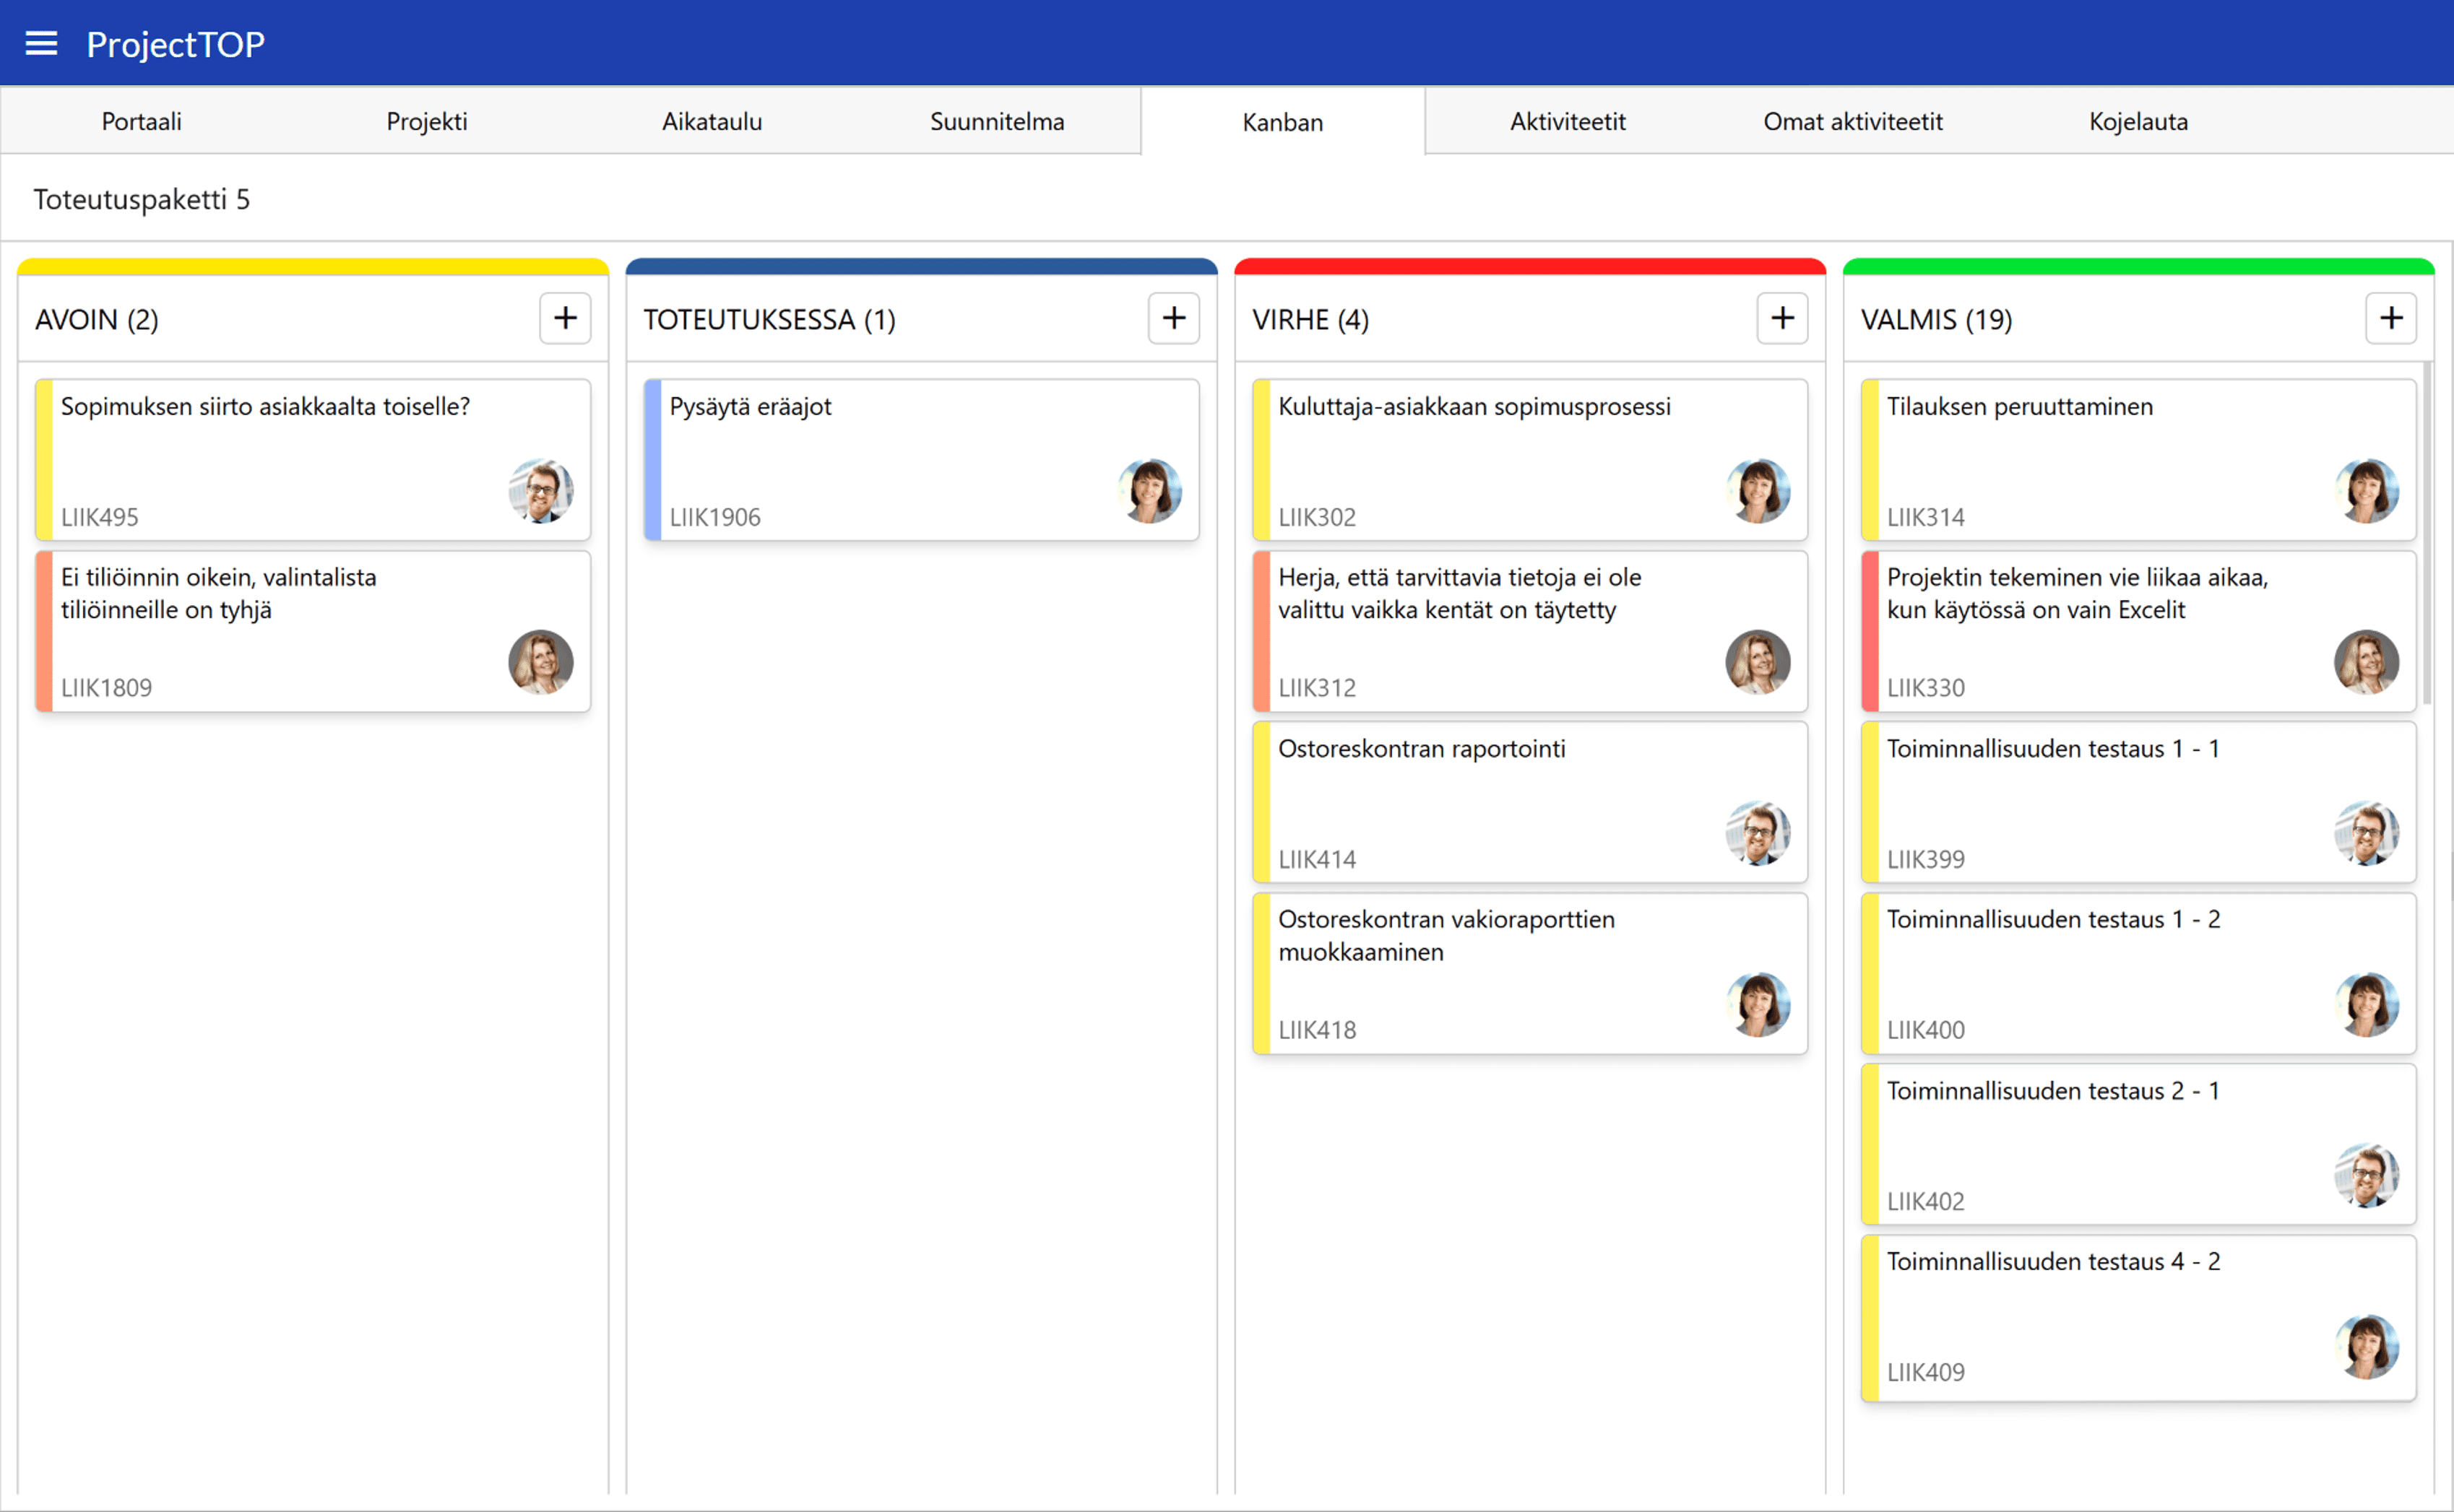Open the Omat aktiviteetit tab
The image size is (2454, 1512).
point(1852,121)
